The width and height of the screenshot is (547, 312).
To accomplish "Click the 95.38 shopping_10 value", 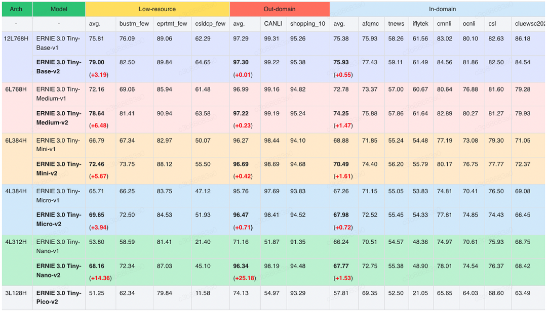I will pyautogui.click(x=298, y=62).
